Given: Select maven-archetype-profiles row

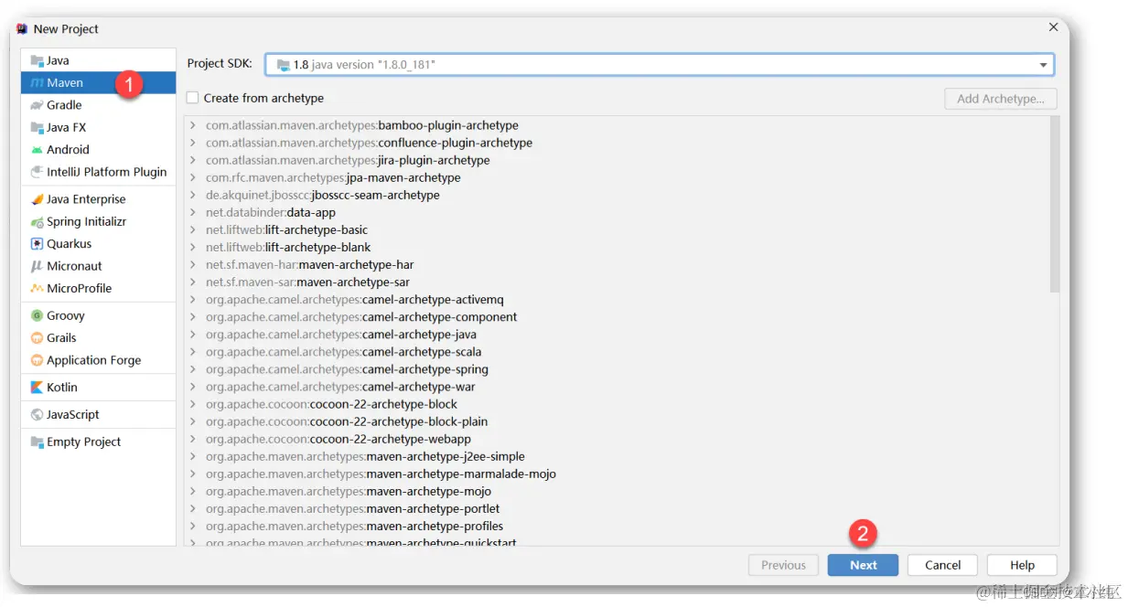Looking at the screenshot, I should (617, 526).
